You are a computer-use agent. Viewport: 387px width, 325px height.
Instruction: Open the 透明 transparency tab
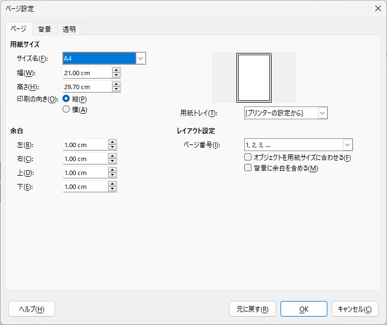(x=69, y=29)
